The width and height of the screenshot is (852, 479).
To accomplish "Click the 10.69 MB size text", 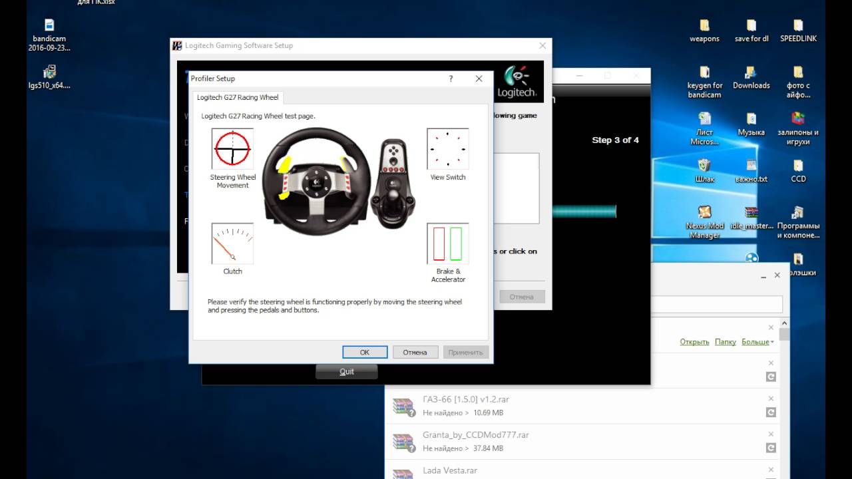I will pyautogui.click(x=488, y=413).
